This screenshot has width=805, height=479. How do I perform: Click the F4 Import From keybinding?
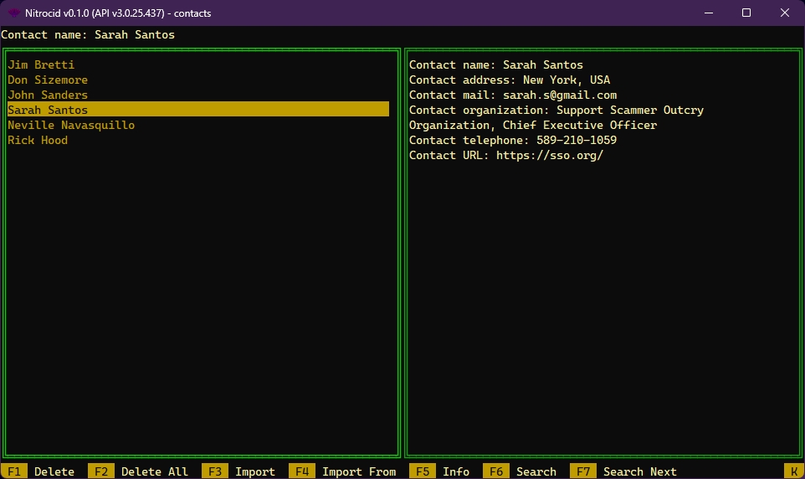(x=345, y=471)
